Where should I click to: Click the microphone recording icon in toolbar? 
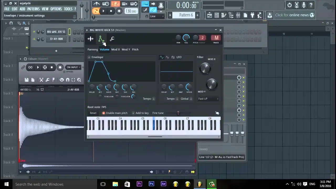click(x=304, y=5)
